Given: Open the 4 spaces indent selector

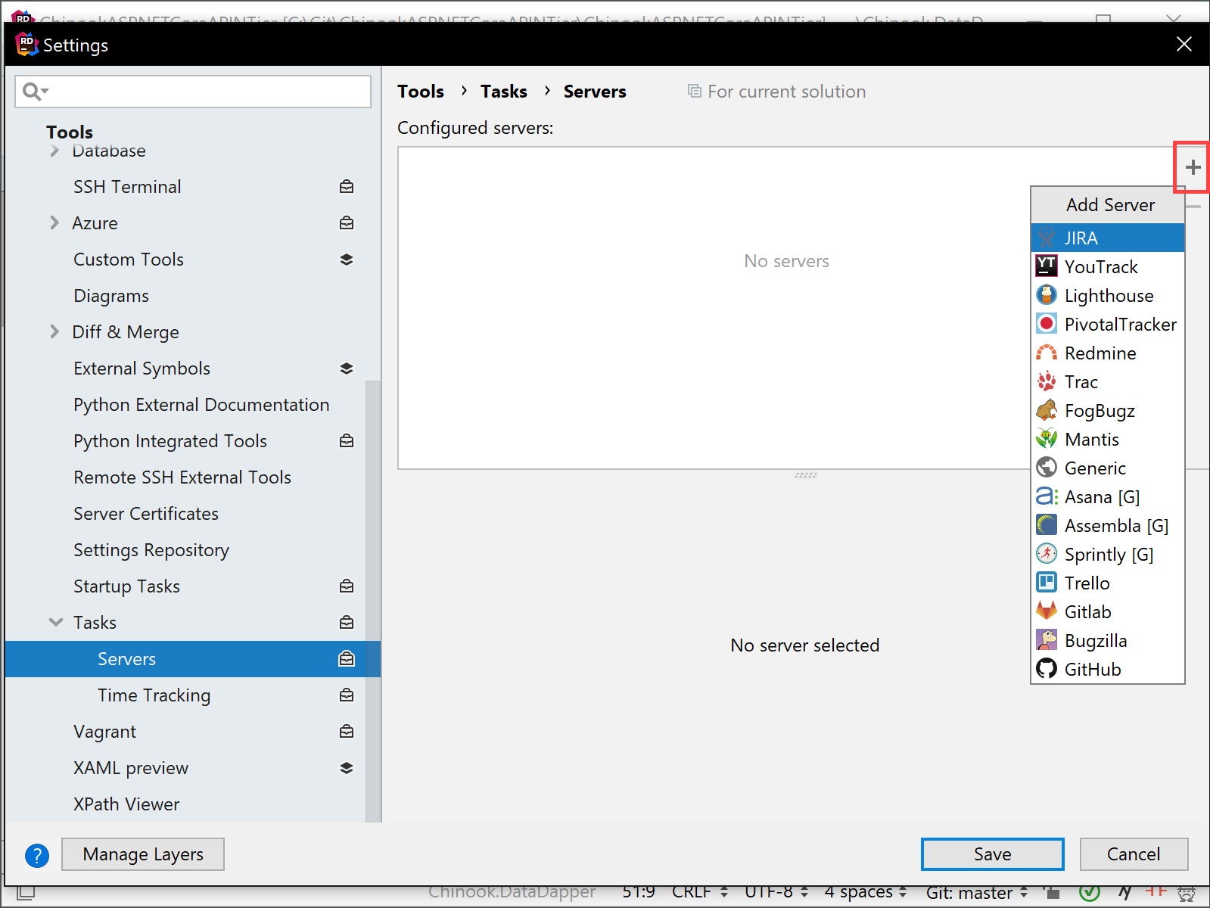Looking at the screenshot, I should pos(866,892).
